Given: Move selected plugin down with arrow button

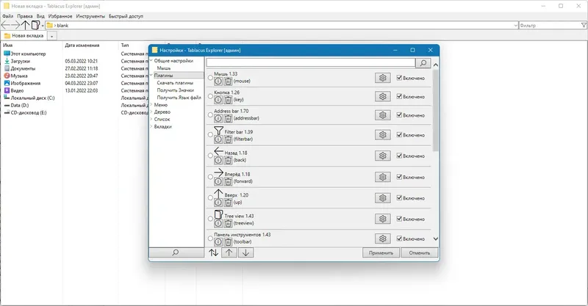Looking at the screenshot, I should (245, 252).
